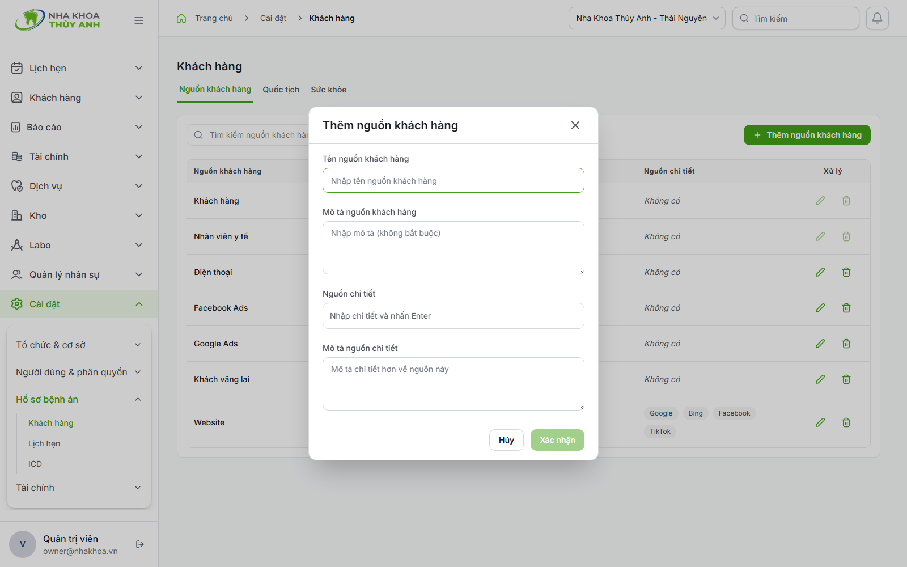Viewport: 907px width, 567px height.
Task: Switch to the Quốc tịch tab
Action: pos(281,90)
